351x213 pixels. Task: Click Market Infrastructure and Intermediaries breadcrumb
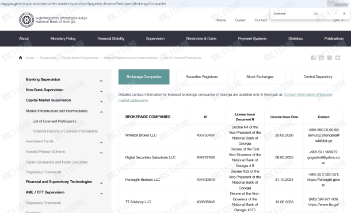point(131,58)
